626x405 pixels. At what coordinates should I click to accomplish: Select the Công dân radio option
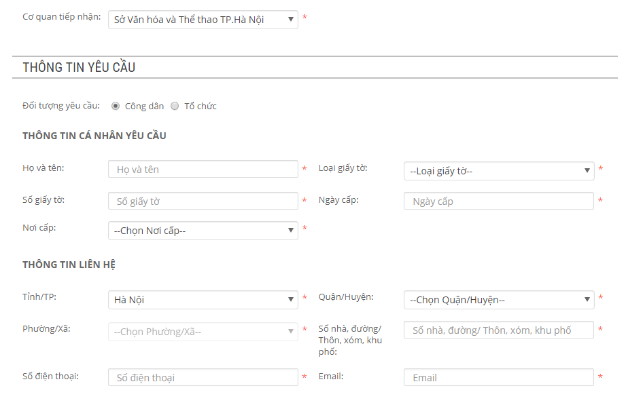coord(116,106)
